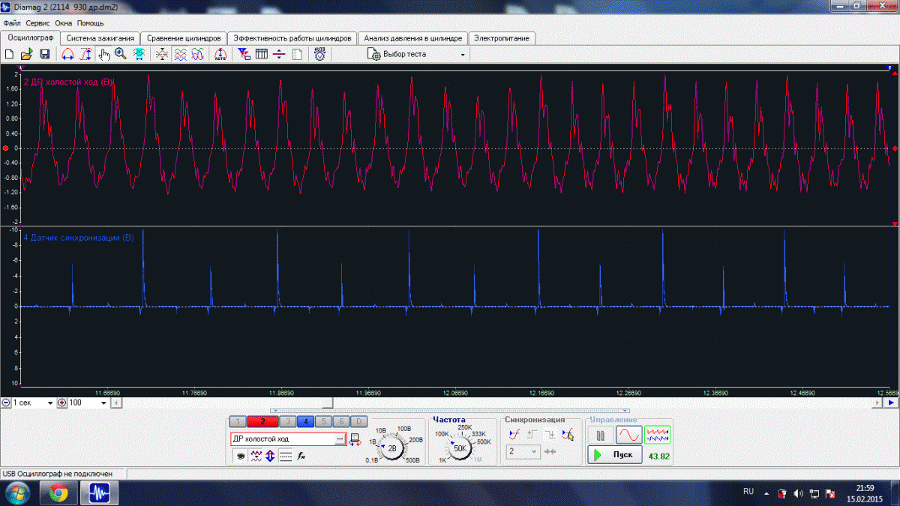Click the fx math function icon
This screenshot has height=506, width=900.
click(301, 455)
